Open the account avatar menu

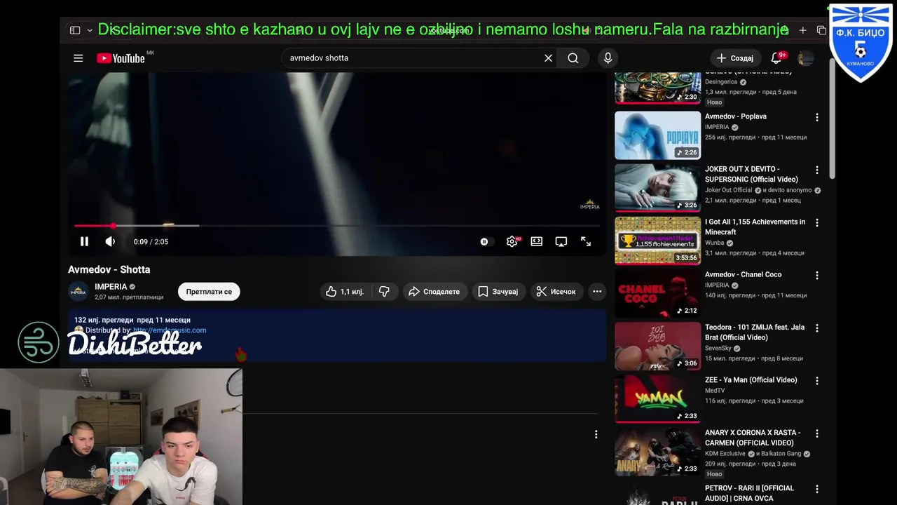point(806,58)
